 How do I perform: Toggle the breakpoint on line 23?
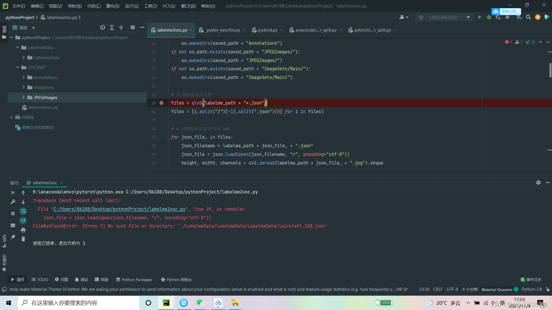[x=161, y=103]
